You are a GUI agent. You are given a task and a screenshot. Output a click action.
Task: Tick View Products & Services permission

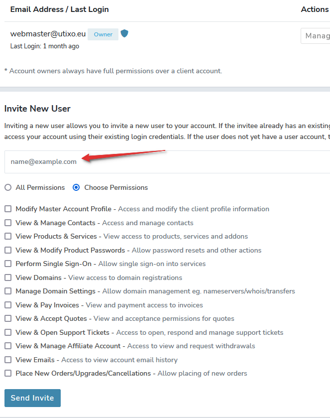pos(8,236)
